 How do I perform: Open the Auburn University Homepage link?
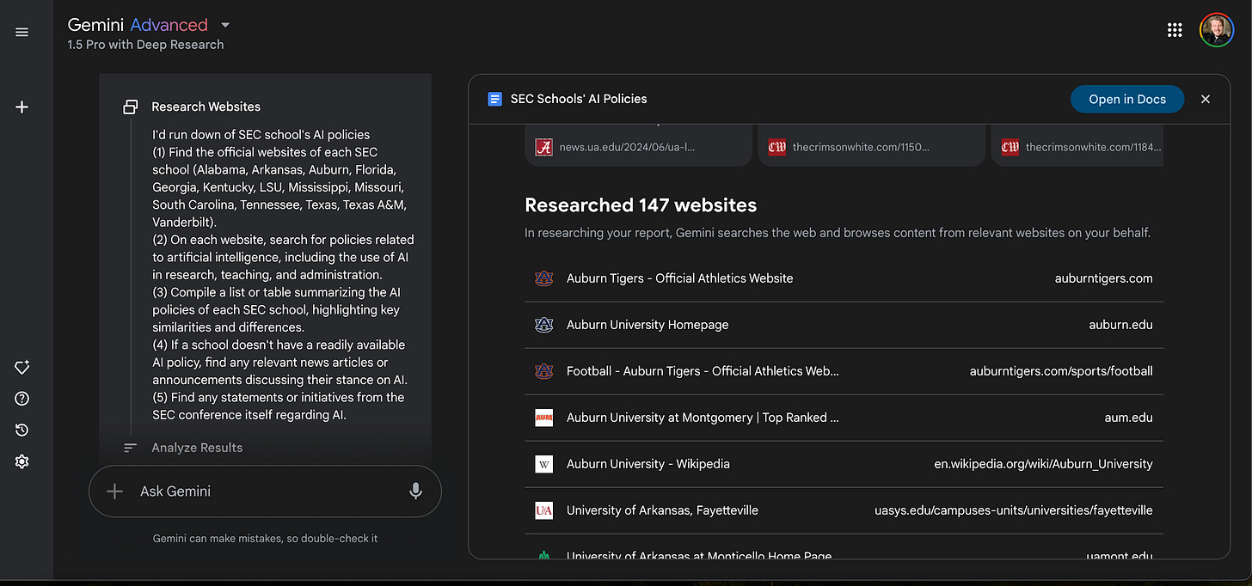click(x=647, y=325)
